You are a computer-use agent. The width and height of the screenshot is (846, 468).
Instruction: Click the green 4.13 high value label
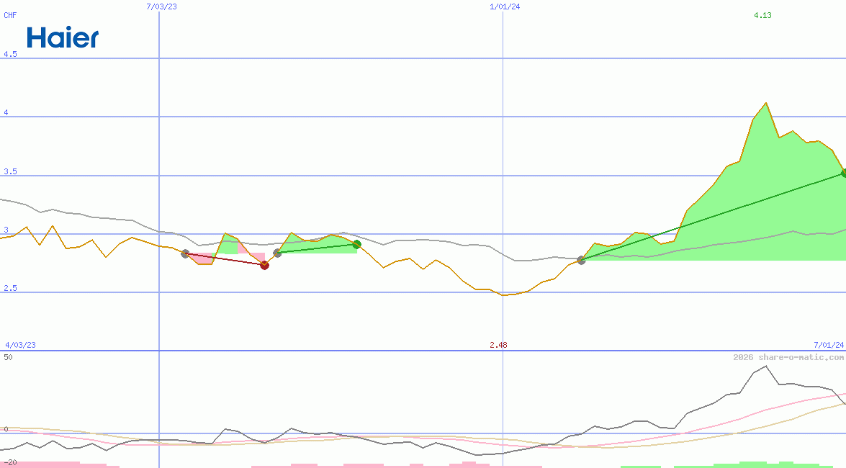tap(762, 15)
